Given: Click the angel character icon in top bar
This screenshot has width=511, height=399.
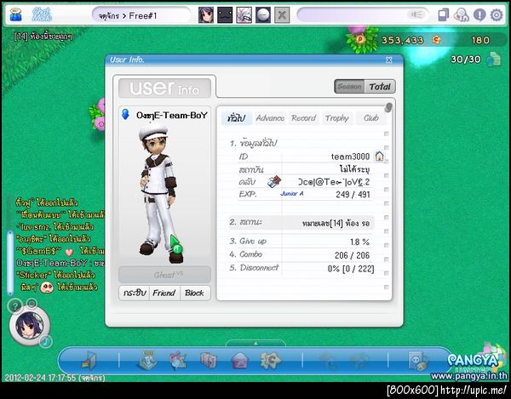Looking at the screenshot, I should coord(15,15).
